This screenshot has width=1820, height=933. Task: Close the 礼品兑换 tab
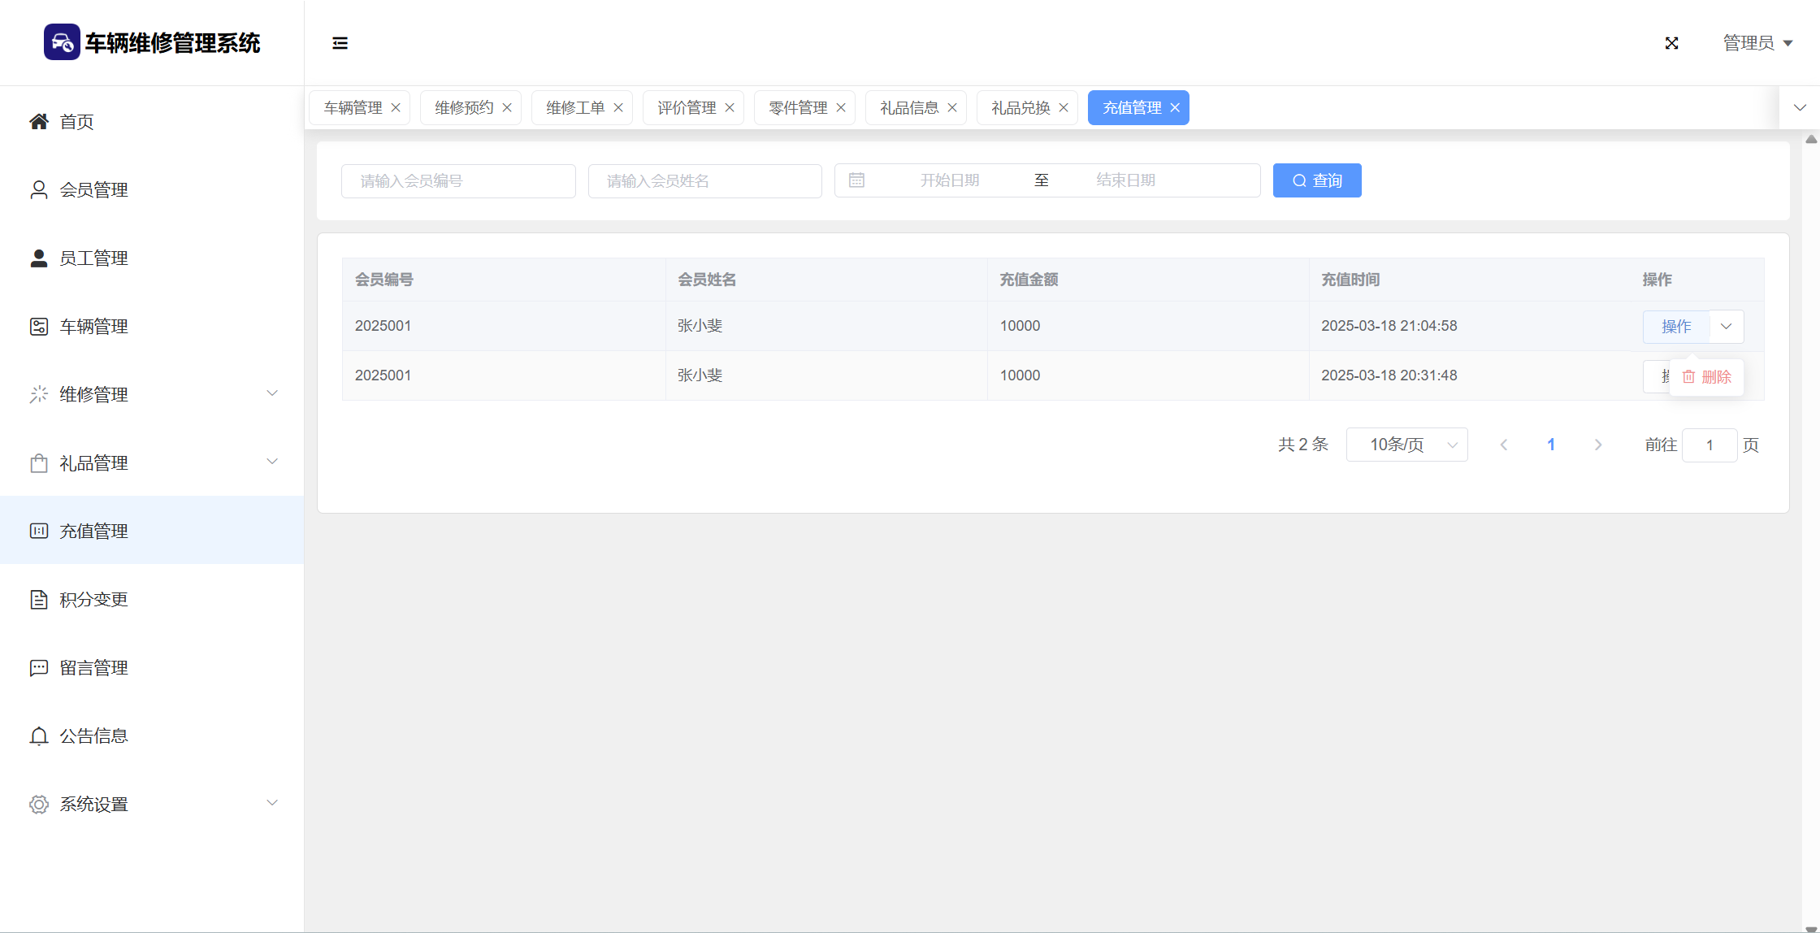click(1064, 108)
